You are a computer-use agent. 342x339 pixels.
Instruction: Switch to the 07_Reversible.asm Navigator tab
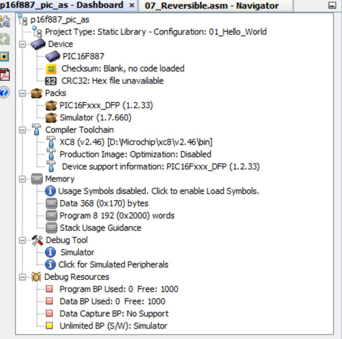211,6
